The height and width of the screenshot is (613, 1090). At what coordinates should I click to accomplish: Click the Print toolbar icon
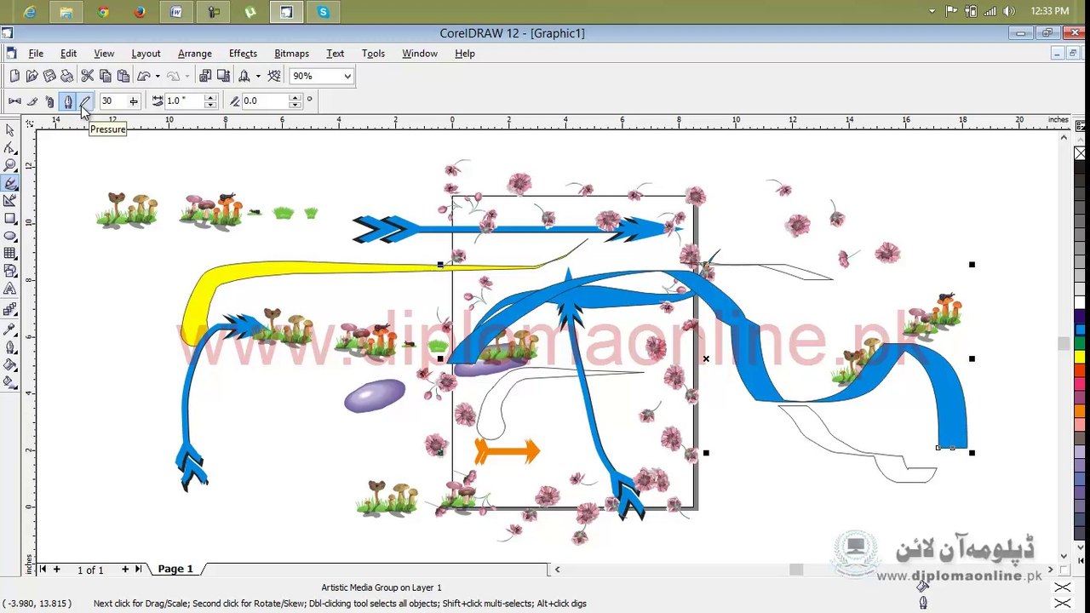[x=67, y=76]
